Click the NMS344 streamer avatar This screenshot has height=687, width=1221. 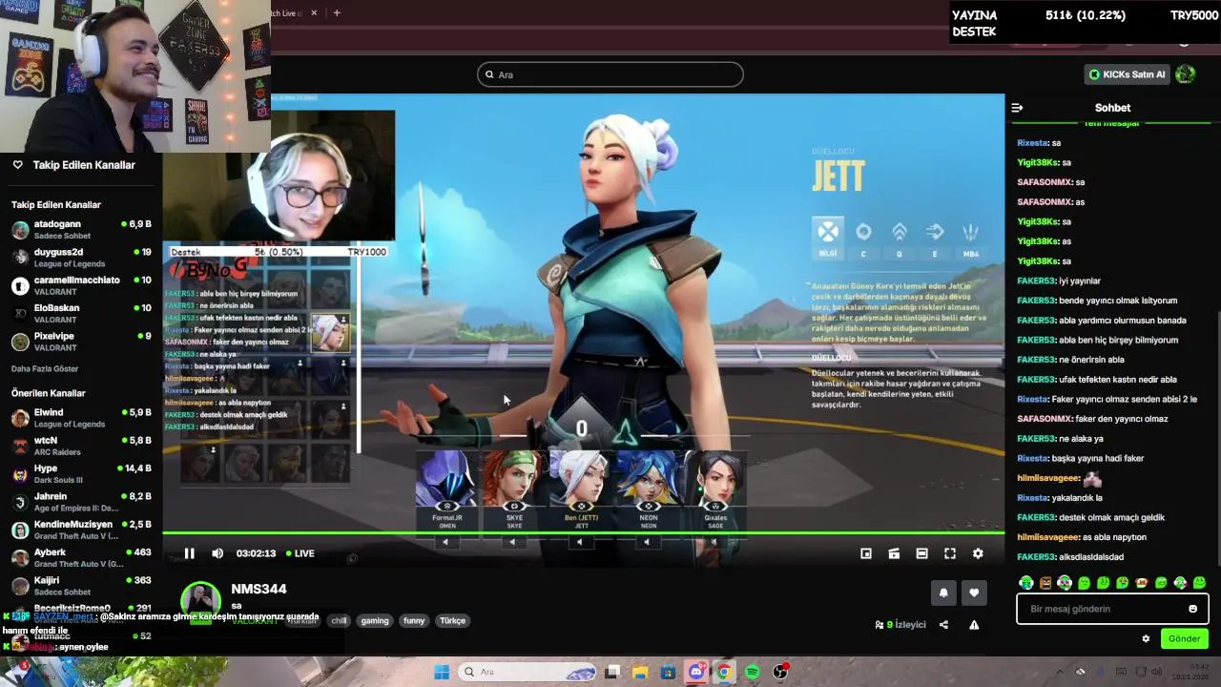200,601
